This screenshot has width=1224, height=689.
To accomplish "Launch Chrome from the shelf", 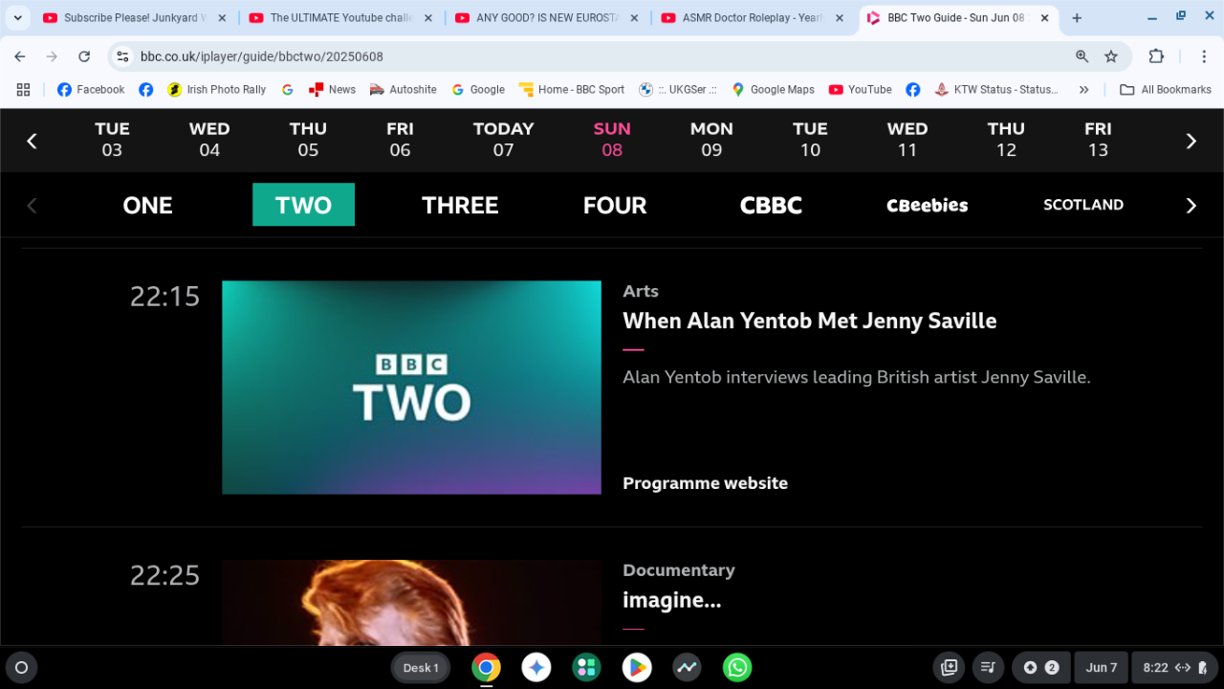I will pyautogui.click(x=486, y=667).
